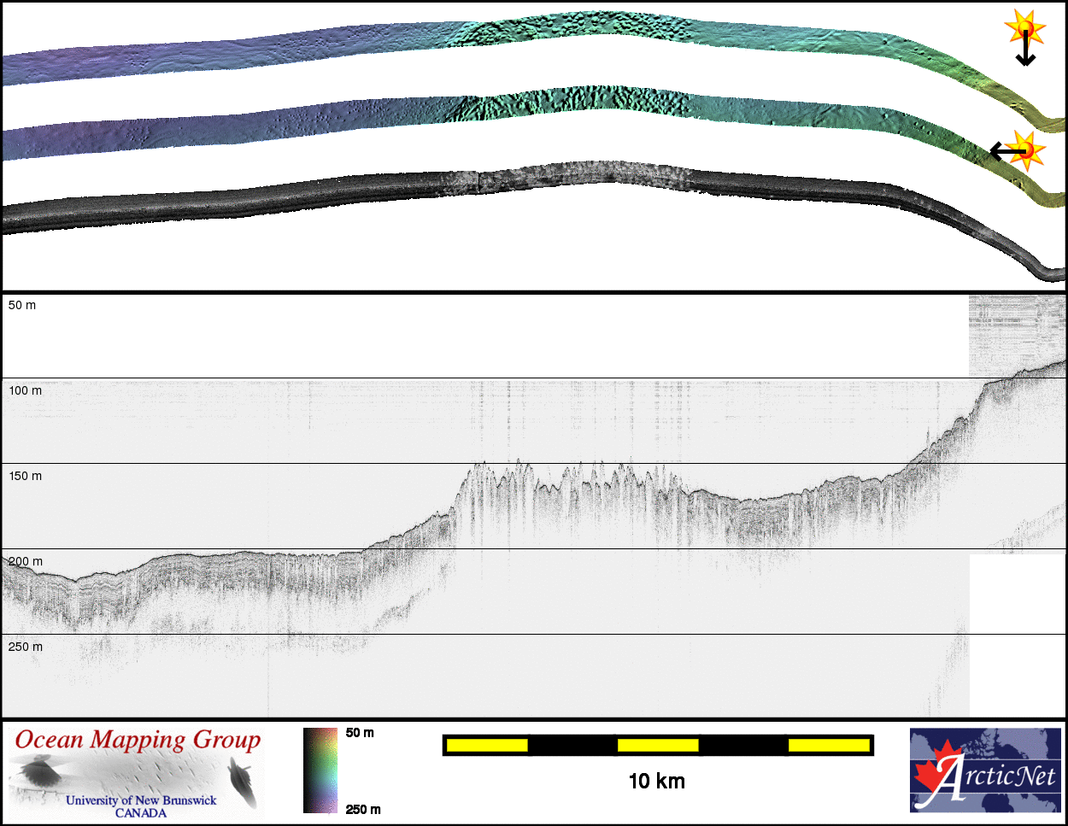
Task: Click the downward black arrow below the top sun
Action: [1024, 53]
